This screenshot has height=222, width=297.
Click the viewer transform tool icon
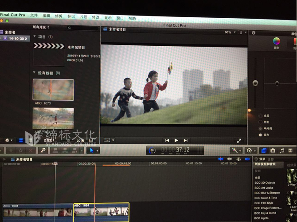[107, 140]
